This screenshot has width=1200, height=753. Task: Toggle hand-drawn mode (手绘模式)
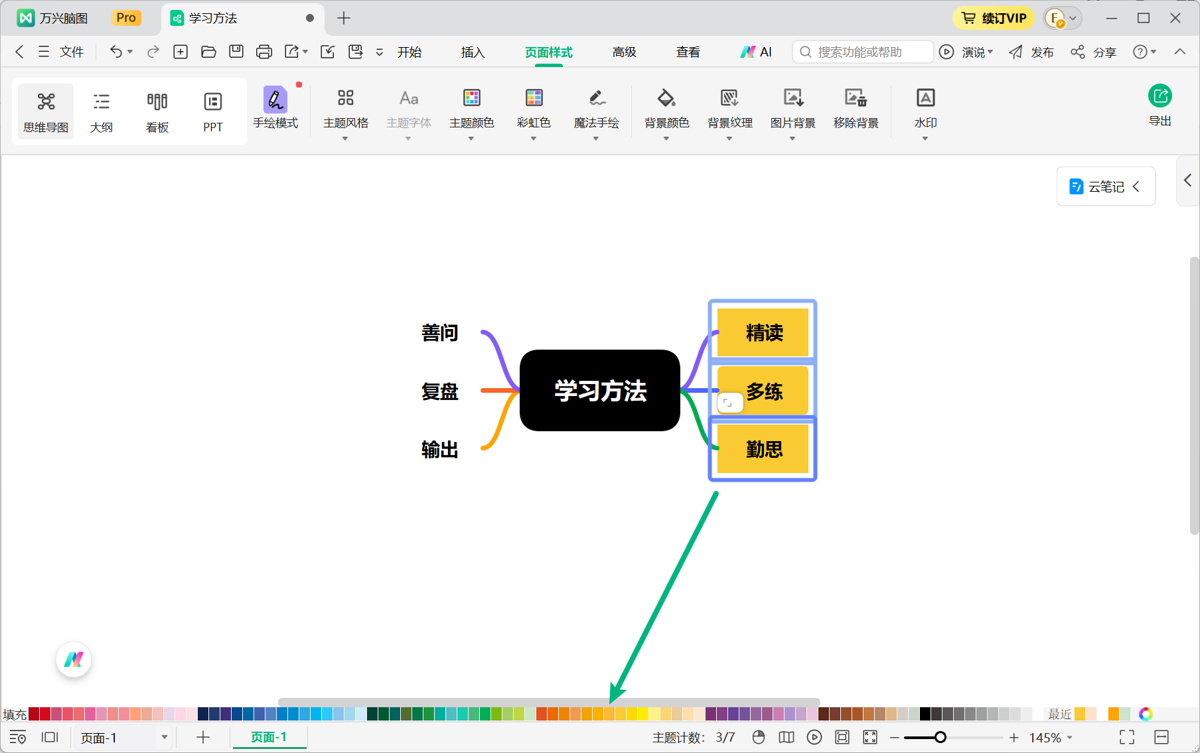tap(275, 108)
